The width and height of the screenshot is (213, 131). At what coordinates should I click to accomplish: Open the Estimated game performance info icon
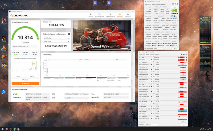(69, 34)
